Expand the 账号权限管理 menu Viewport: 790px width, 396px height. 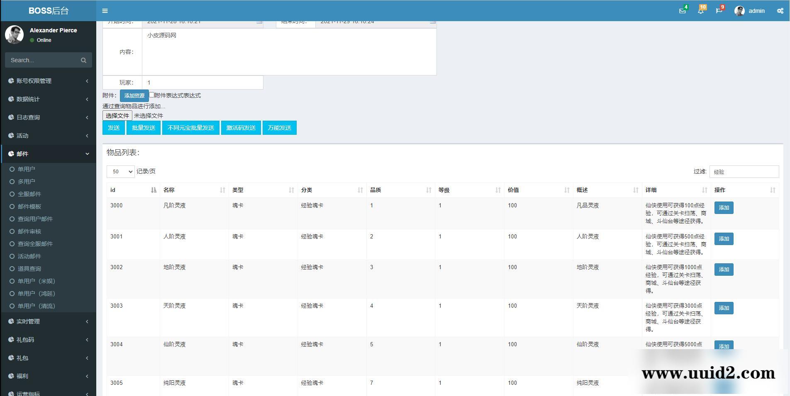pos(48,81)
